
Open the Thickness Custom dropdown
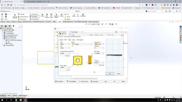(x=99, y=63)
